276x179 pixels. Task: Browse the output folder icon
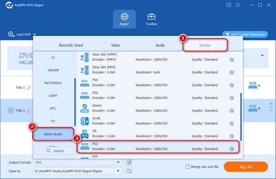tap(129, 171)
